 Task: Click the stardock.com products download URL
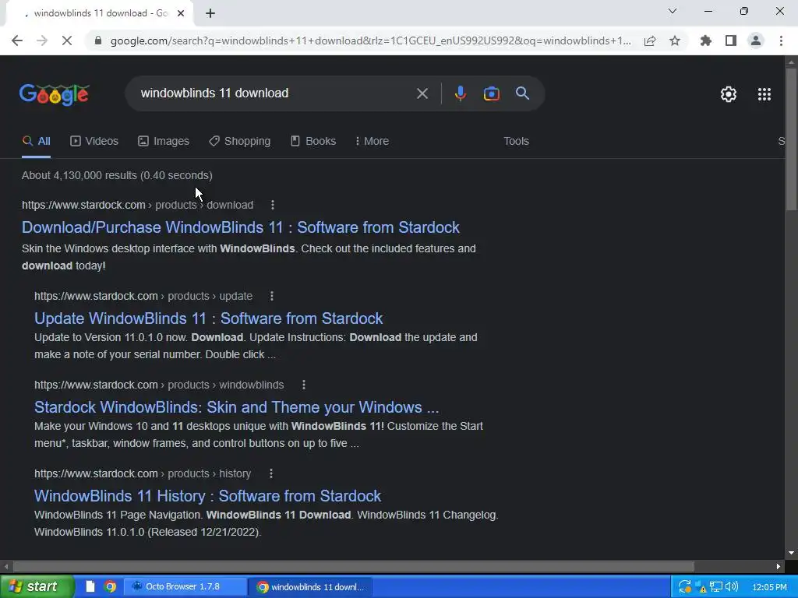(x=137, y=205)
